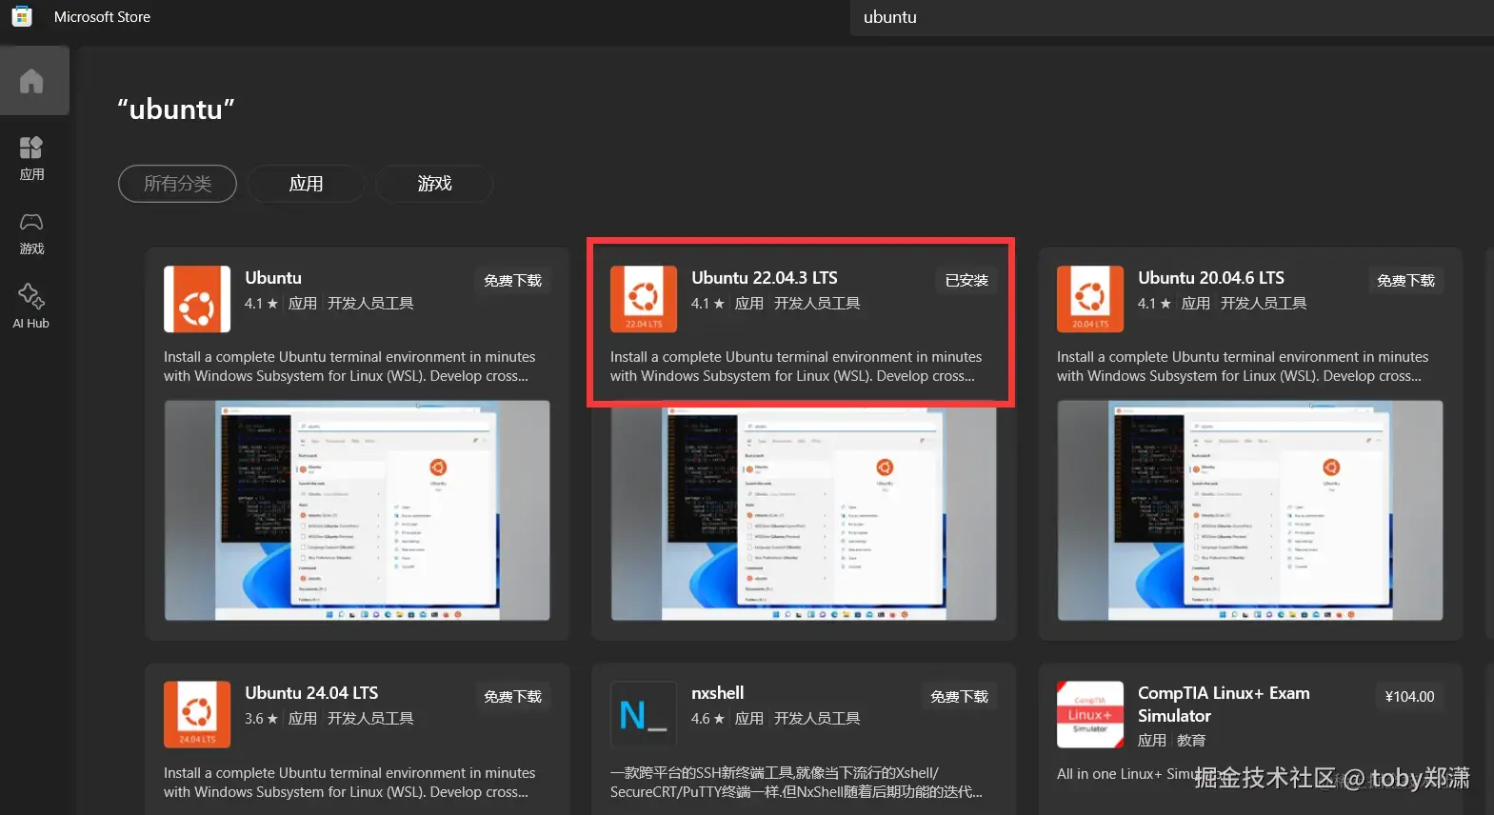Viewport: 1494px width, 815px height.
Task: Select the 所有分类 filter tab
Action: [x=177, y=184]
